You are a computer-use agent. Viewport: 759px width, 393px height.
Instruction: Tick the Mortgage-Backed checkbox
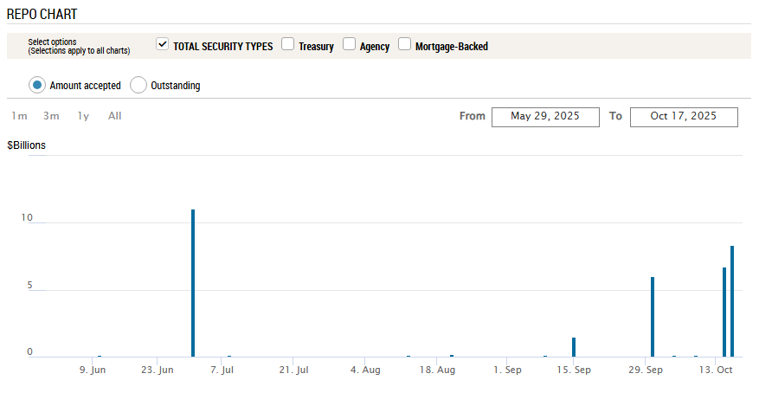click(404, 45)
